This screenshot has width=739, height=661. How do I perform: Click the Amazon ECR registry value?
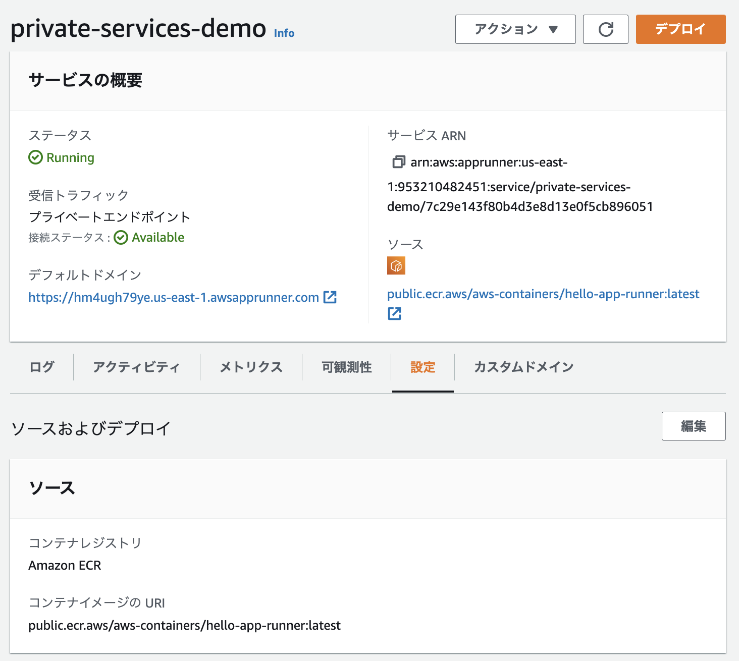(65, 565)
